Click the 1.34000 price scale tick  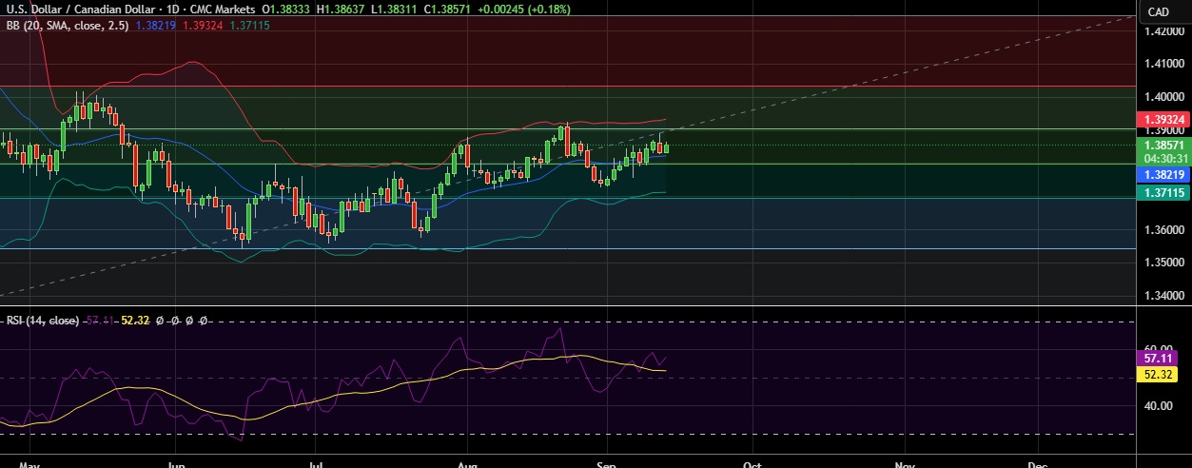click(1163, 296)
